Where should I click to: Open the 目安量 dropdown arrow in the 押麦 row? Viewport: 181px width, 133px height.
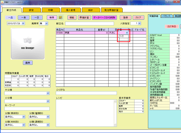pos(127,33)
